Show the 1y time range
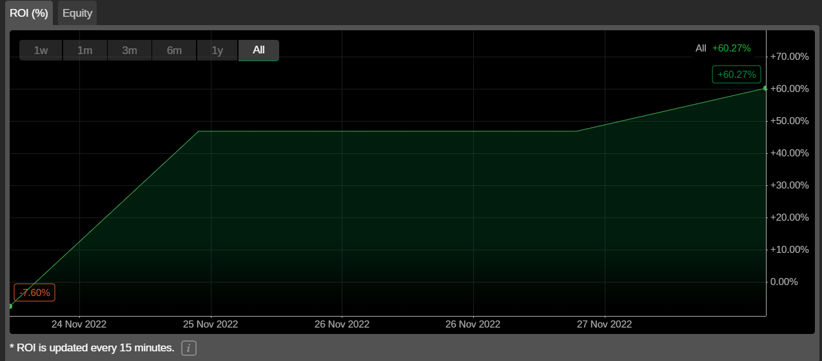Screen dimensions: 822x361 coord(217,50)
